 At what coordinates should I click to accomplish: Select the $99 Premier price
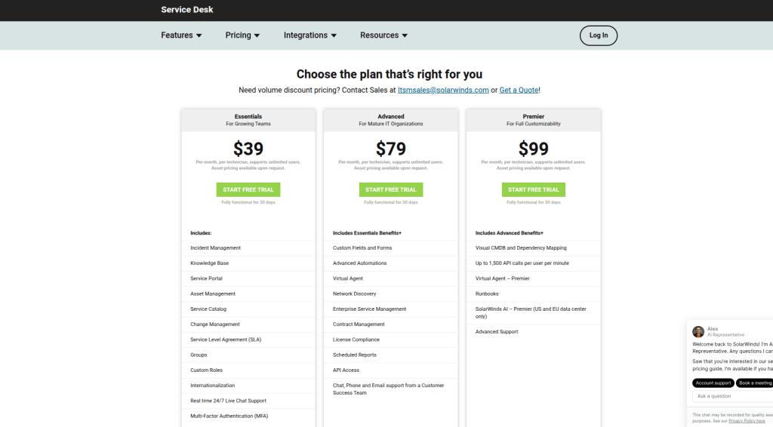pos(534,149)
